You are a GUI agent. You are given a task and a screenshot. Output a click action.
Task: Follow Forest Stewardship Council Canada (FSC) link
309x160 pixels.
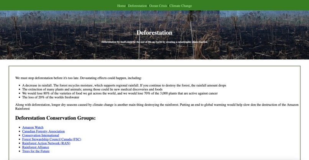[52, 139]
